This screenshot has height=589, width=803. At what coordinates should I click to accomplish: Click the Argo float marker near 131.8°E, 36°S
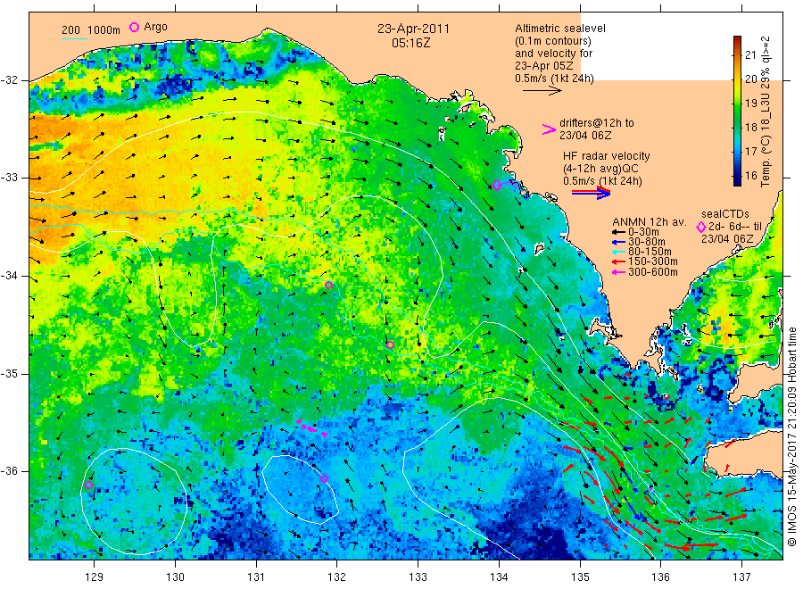pyautogui.click(x=324, y=479)
